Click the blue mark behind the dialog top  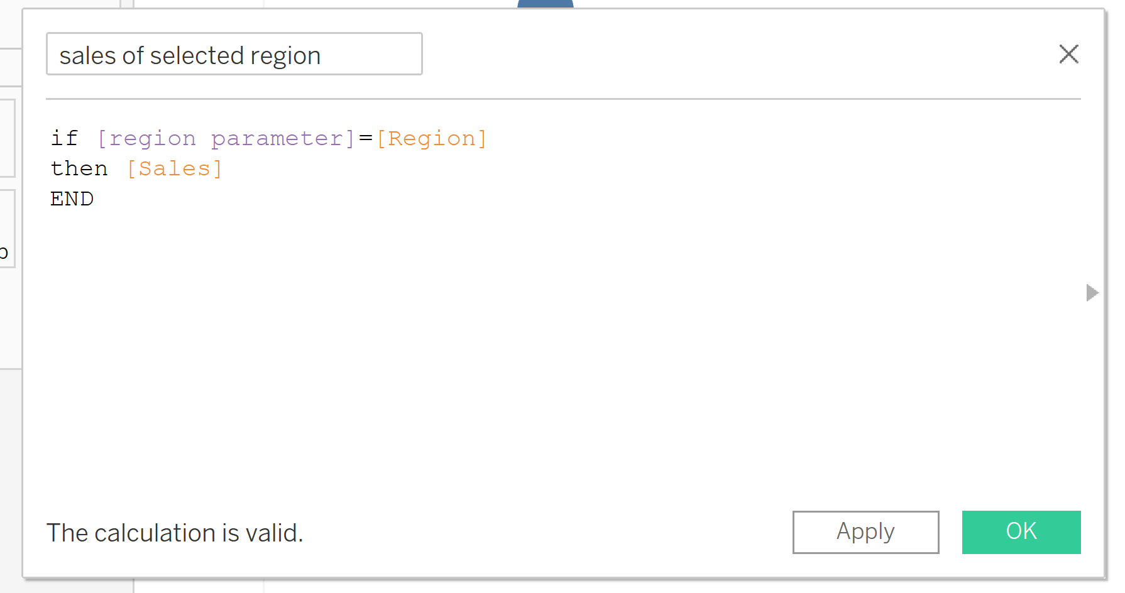pos(545,4)
